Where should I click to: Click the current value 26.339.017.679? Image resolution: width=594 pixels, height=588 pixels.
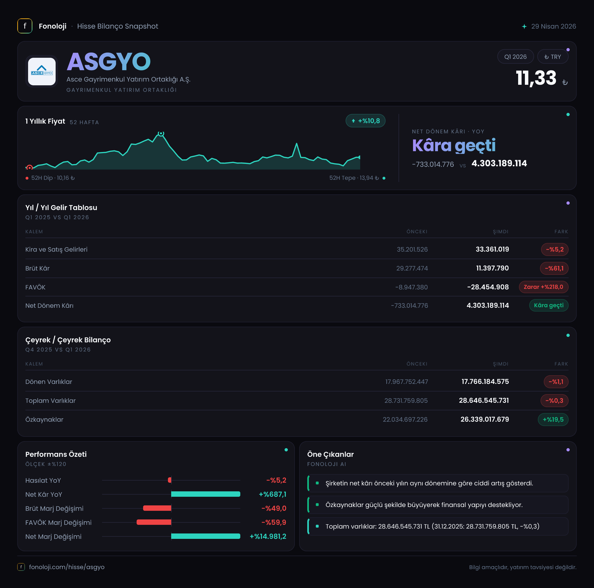point(485,420)
